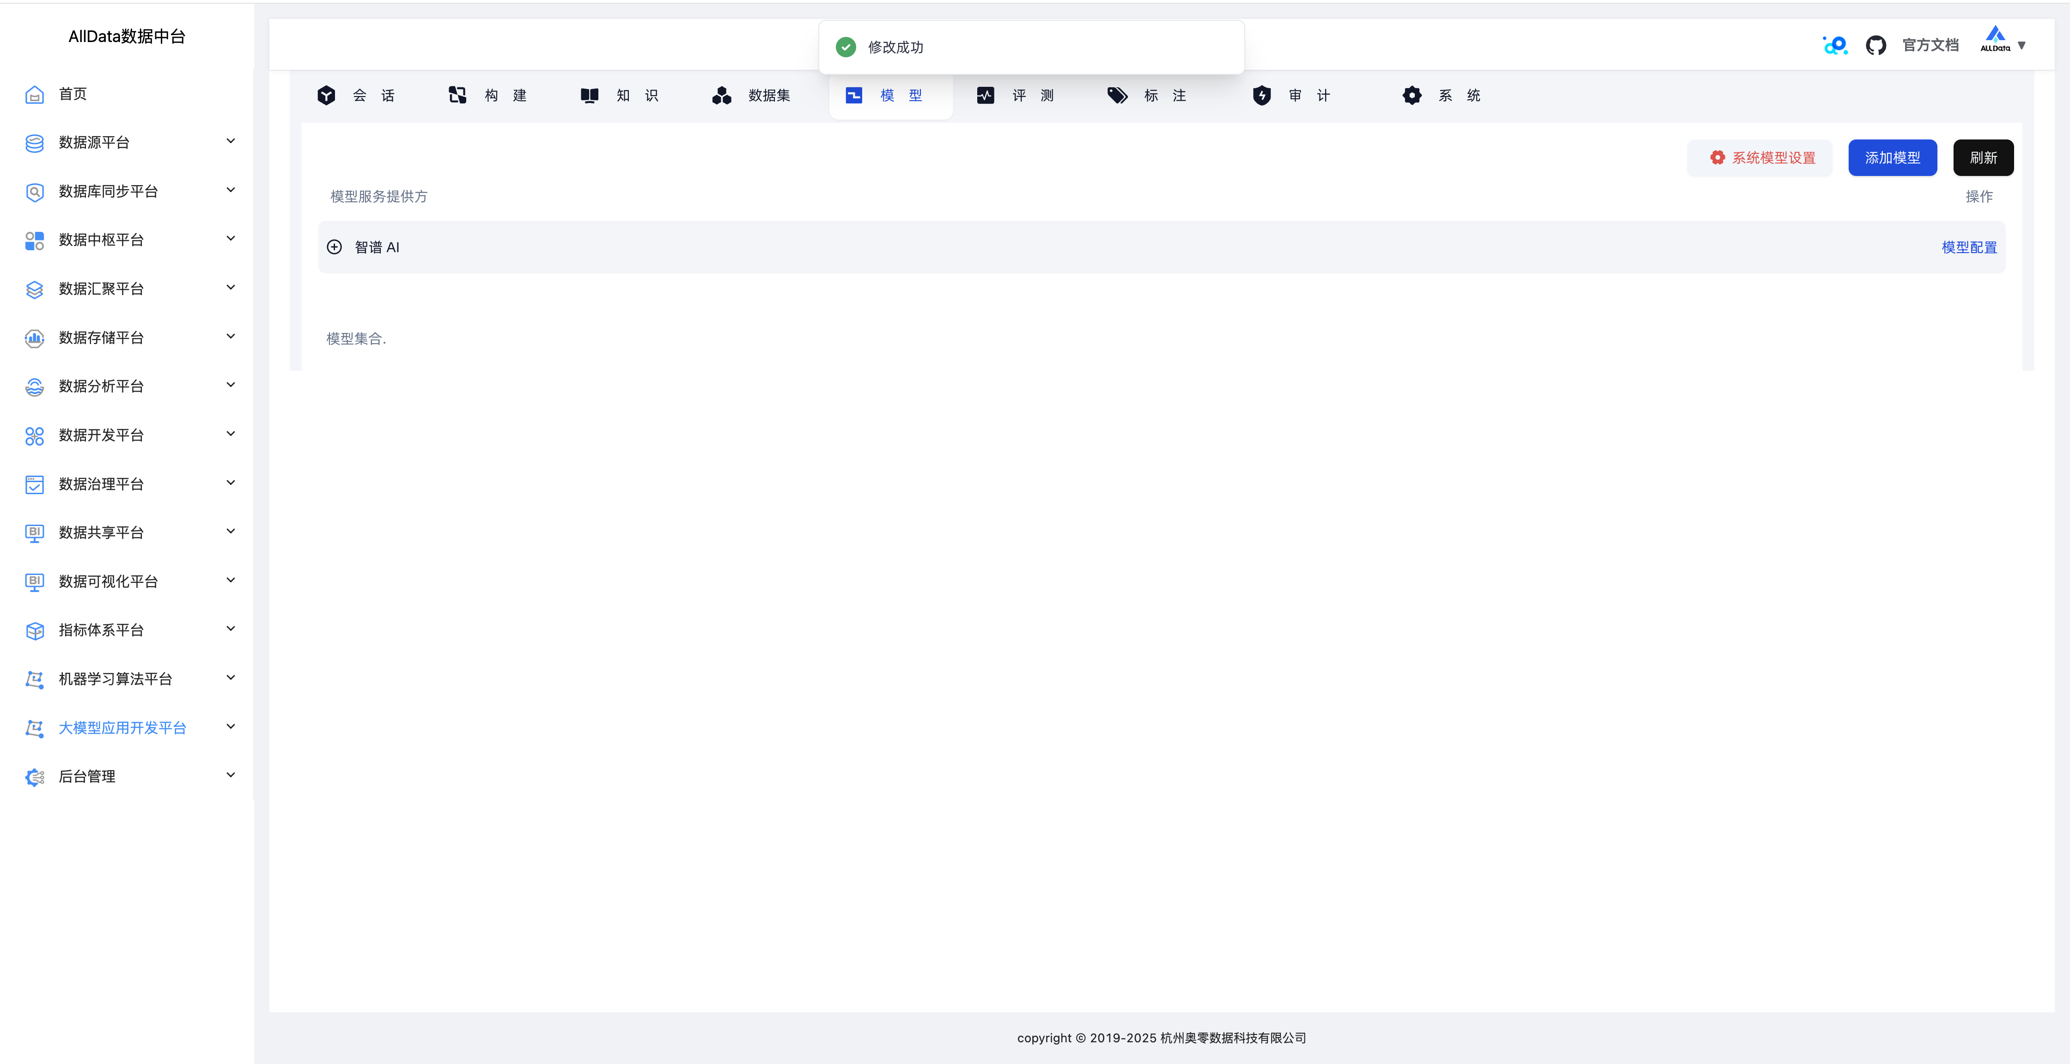Open the 大模型应用开发平台 menu item
Image resolution: width=2070 pixels, height=1064 pixels.
click(x=122, y=727)
